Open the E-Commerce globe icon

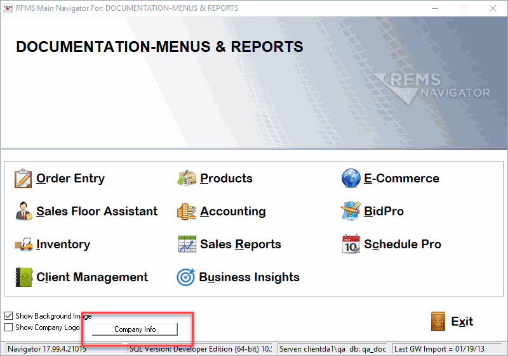pyautogui.click(x=351, y=179)
